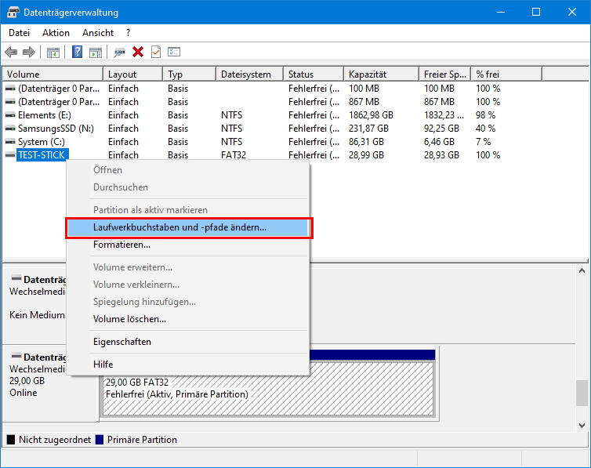Click the drive icon beside System (C:)
591x468 pixels.
pyautogui.click(x=10, y=142)
